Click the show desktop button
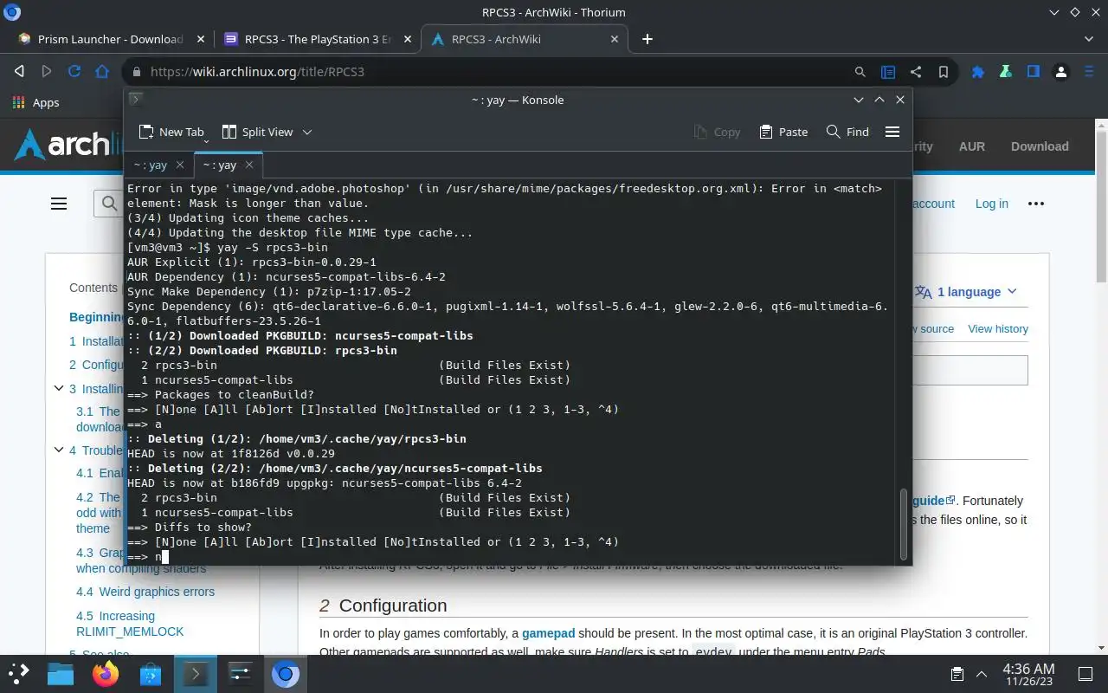 tap(1085, 673)
